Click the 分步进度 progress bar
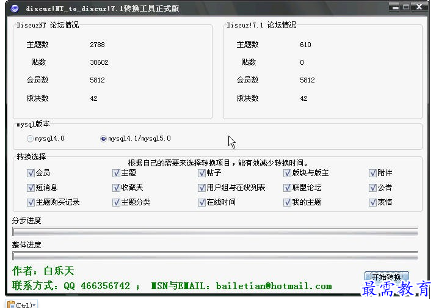Viewport: 436px width, 308px height. [215, 232]
